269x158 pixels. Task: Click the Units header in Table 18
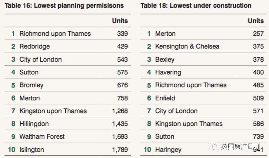(255, 21)
